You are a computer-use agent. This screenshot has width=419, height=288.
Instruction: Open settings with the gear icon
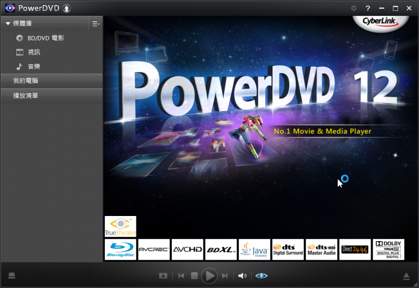click(354, 8)
